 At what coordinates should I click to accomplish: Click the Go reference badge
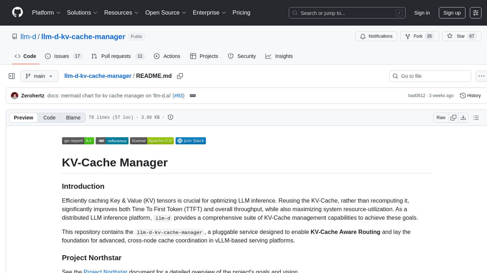point(112,141)
